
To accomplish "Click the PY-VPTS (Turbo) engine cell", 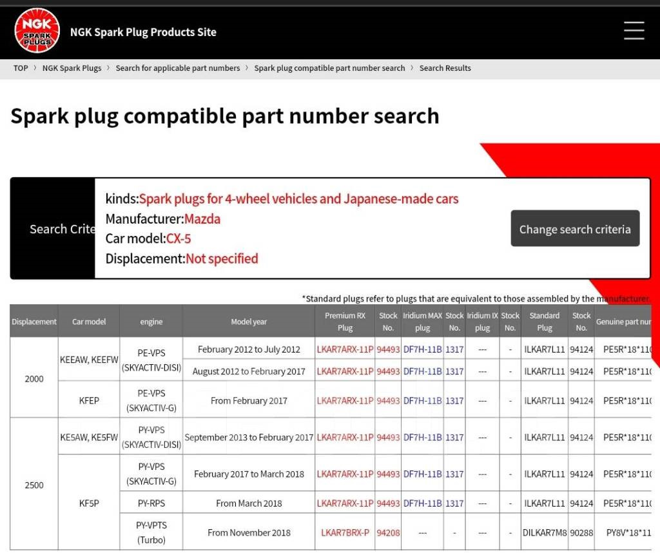I will pos(151,532).
